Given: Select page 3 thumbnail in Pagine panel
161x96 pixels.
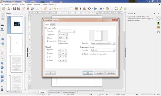Looking at the screenshot, I should click(17, 64).
